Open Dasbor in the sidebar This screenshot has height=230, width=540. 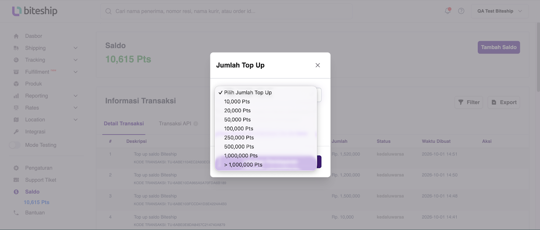[34, 36]
